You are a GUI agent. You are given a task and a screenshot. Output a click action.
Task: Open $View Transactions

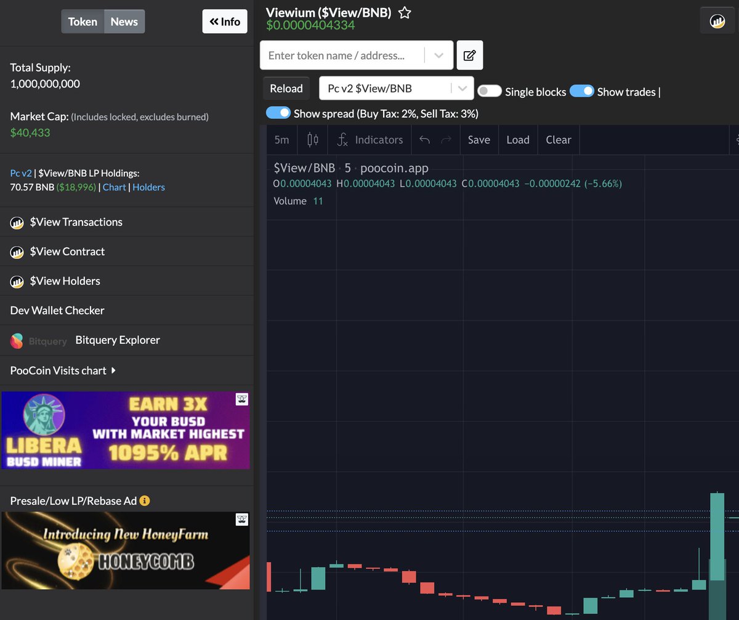click(x=76, y=222)
